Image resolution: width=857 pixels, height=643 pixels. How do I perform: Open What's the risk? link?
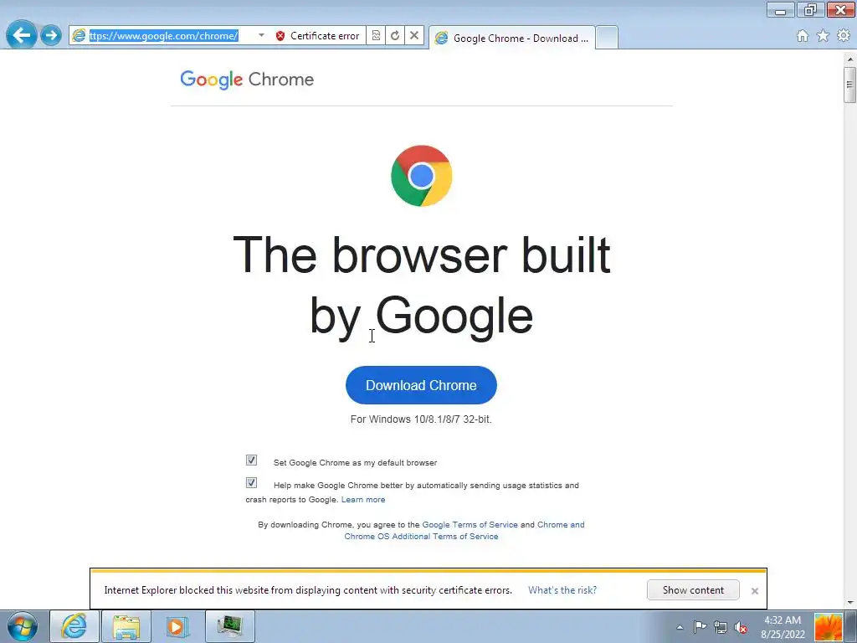pyautogui.click(x=562, y=590)
